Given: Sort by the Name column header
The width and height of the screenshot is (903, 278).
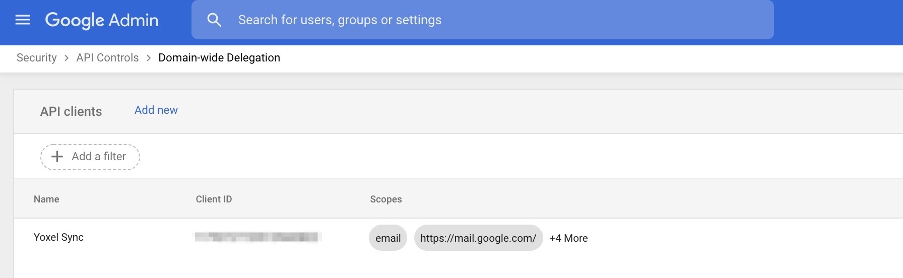Looking at the screenshot, I should pos(46,199).
